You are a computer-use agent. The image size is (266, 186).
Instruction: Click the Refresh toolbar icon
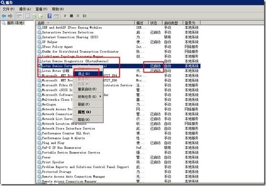[x=34, y=16]
